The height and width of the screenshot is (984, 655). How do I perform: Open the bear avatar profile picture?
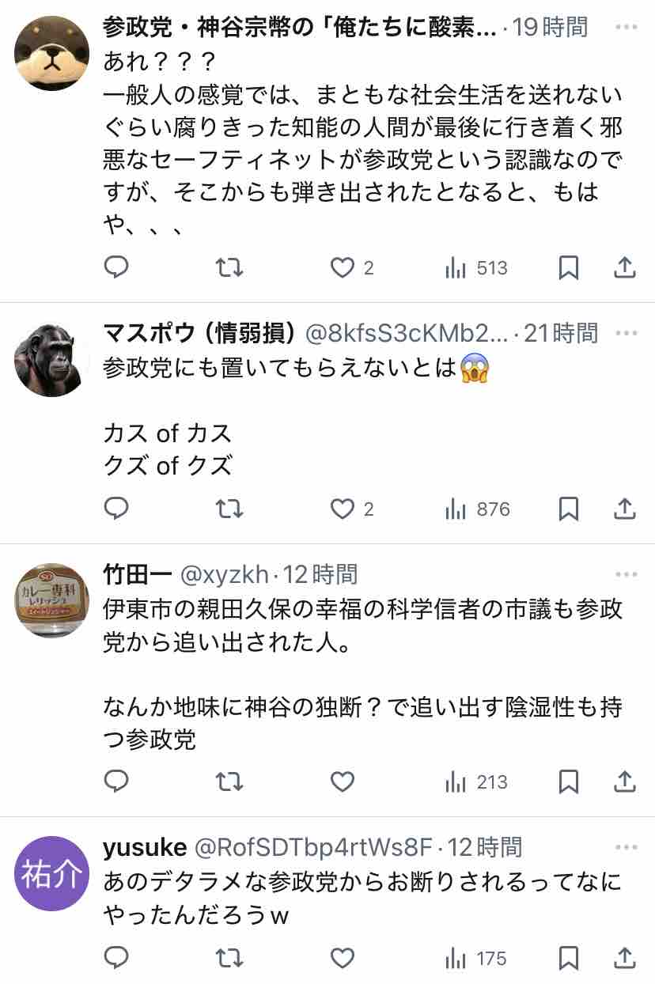(x=52, y=52)
